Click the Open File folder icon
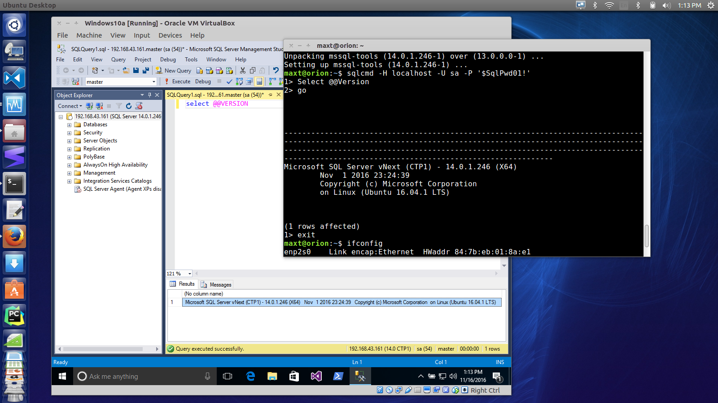This screenshot has width=718, height=403. coord(126,70)
